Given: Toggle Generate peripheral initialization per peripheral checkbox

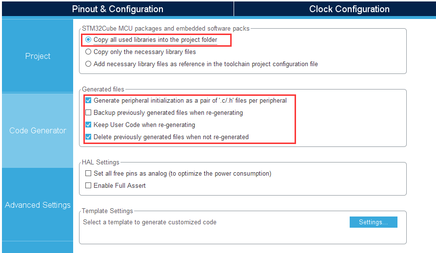Looking at the screenshot, I should (88, 100).
